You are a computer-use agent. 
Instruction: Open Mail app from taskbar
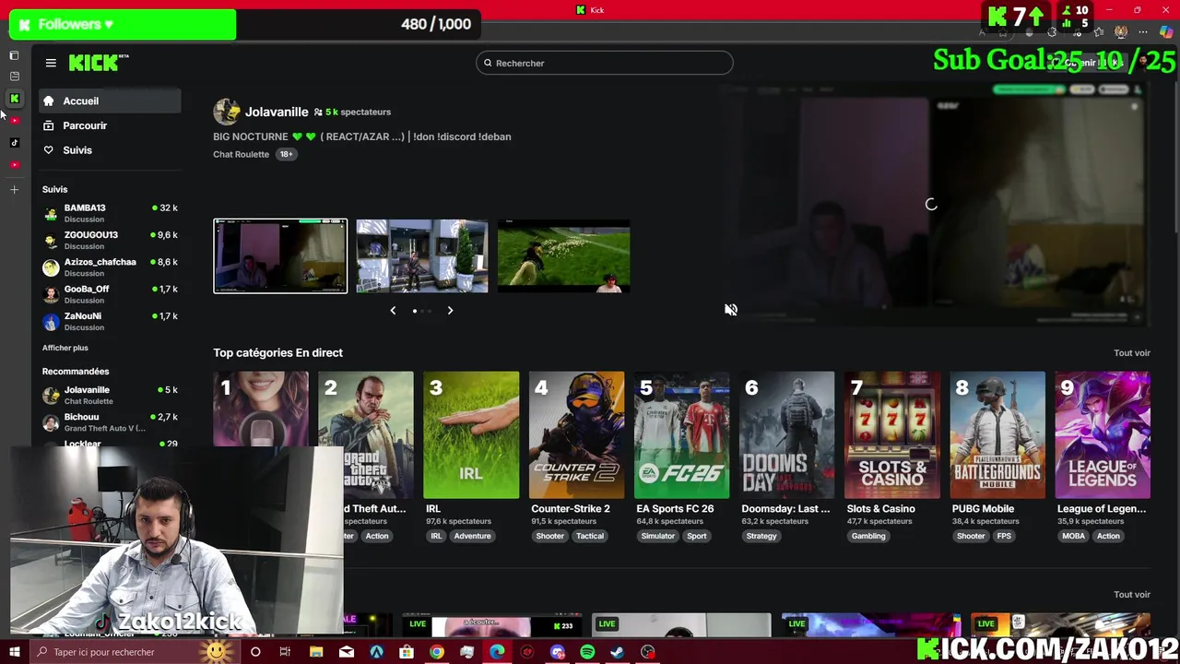coord(347,652)
